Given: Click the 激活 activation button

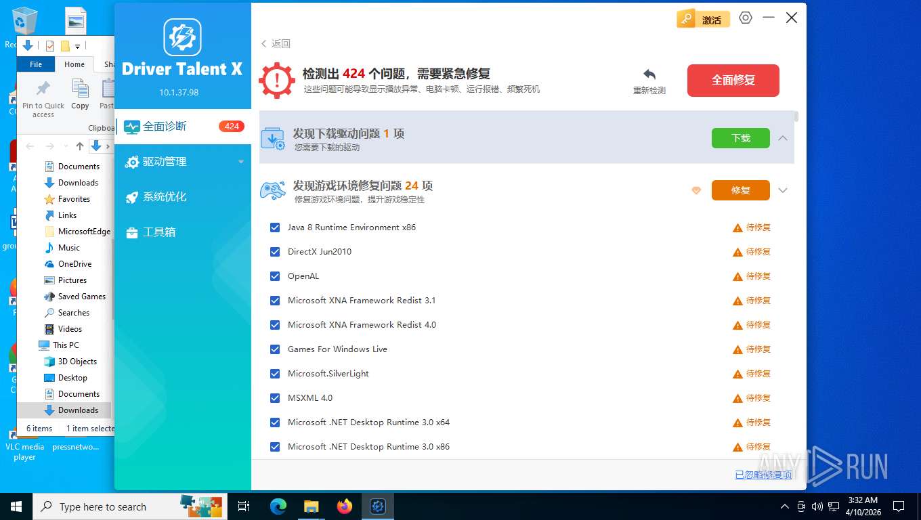Looking at the screenshot, I should click(704, 20).
